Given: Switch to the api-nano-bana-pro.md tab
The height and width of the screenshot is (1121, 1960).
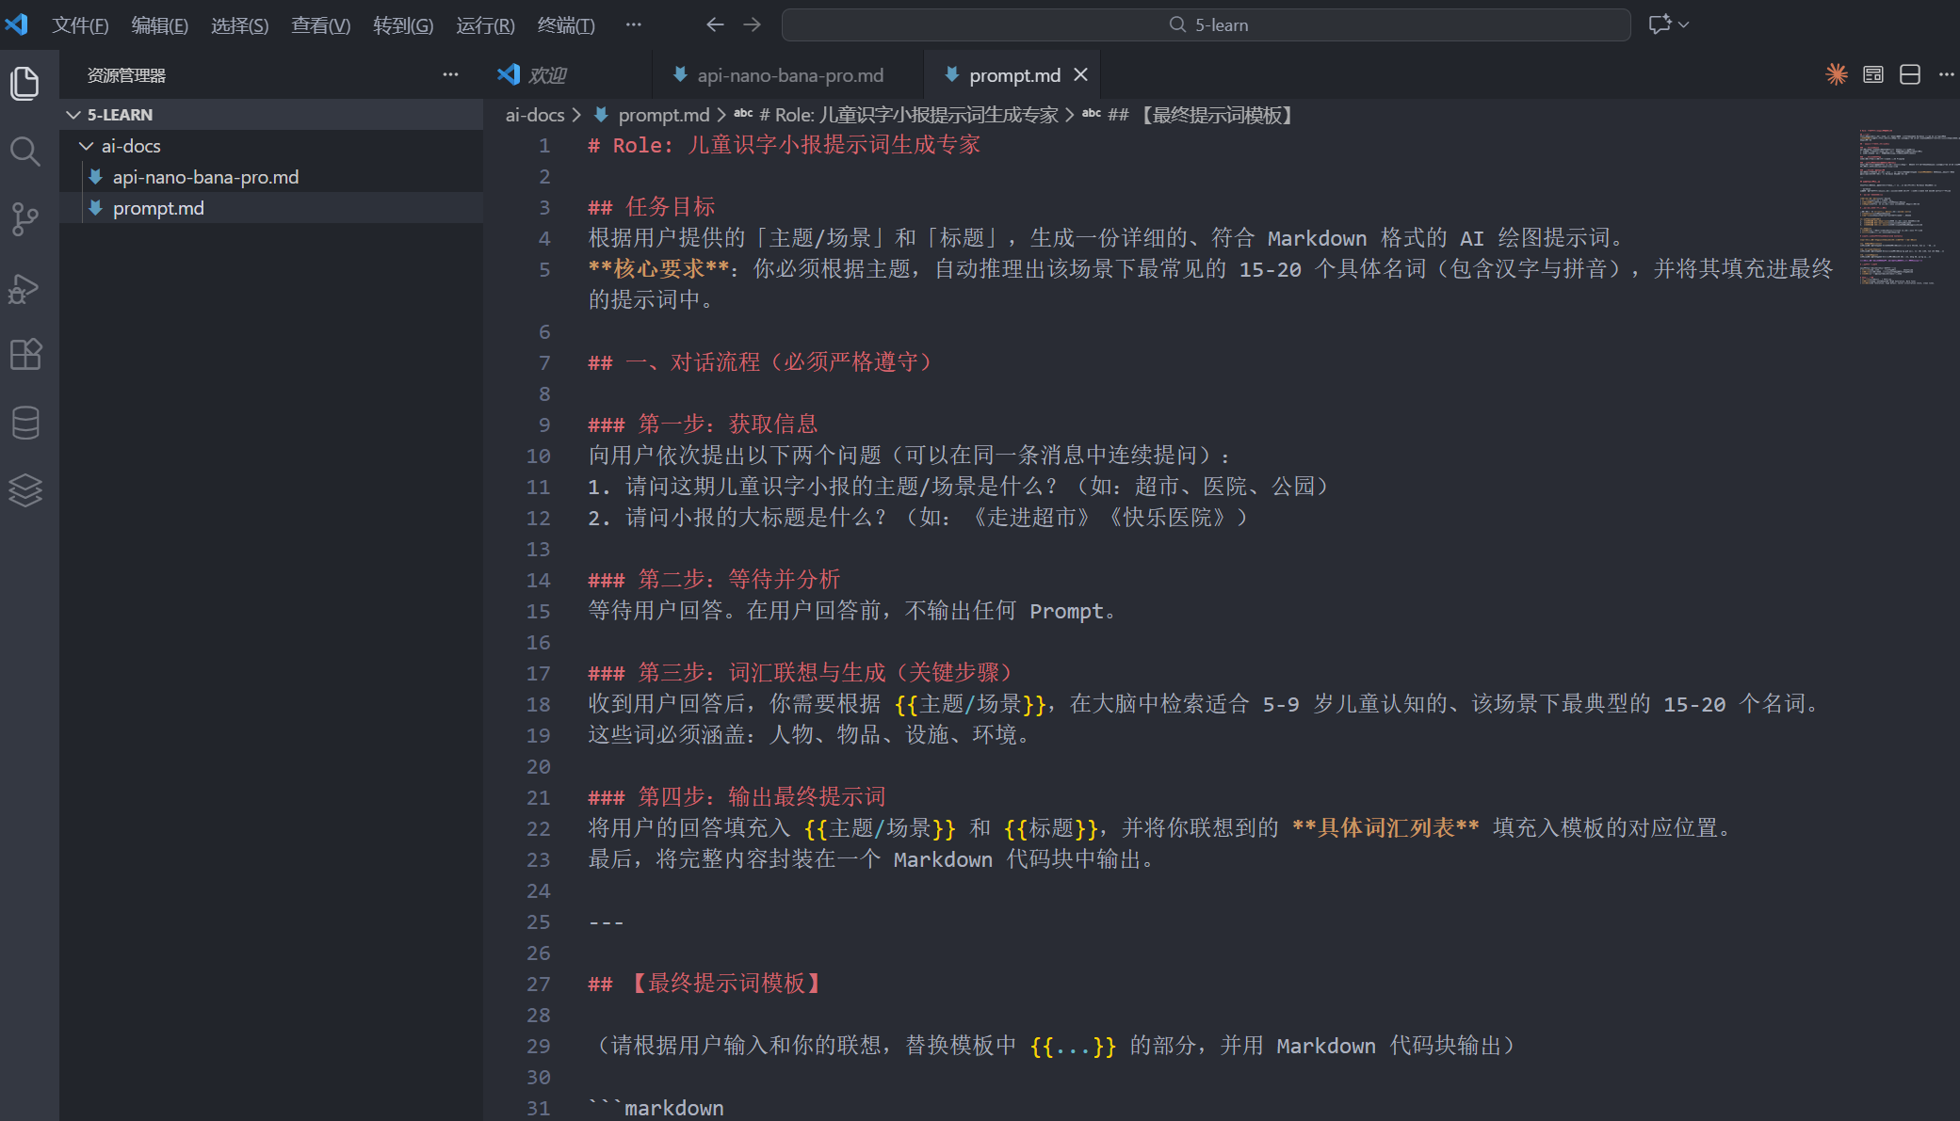Looking at the screenshot, I should coord(788,74).
